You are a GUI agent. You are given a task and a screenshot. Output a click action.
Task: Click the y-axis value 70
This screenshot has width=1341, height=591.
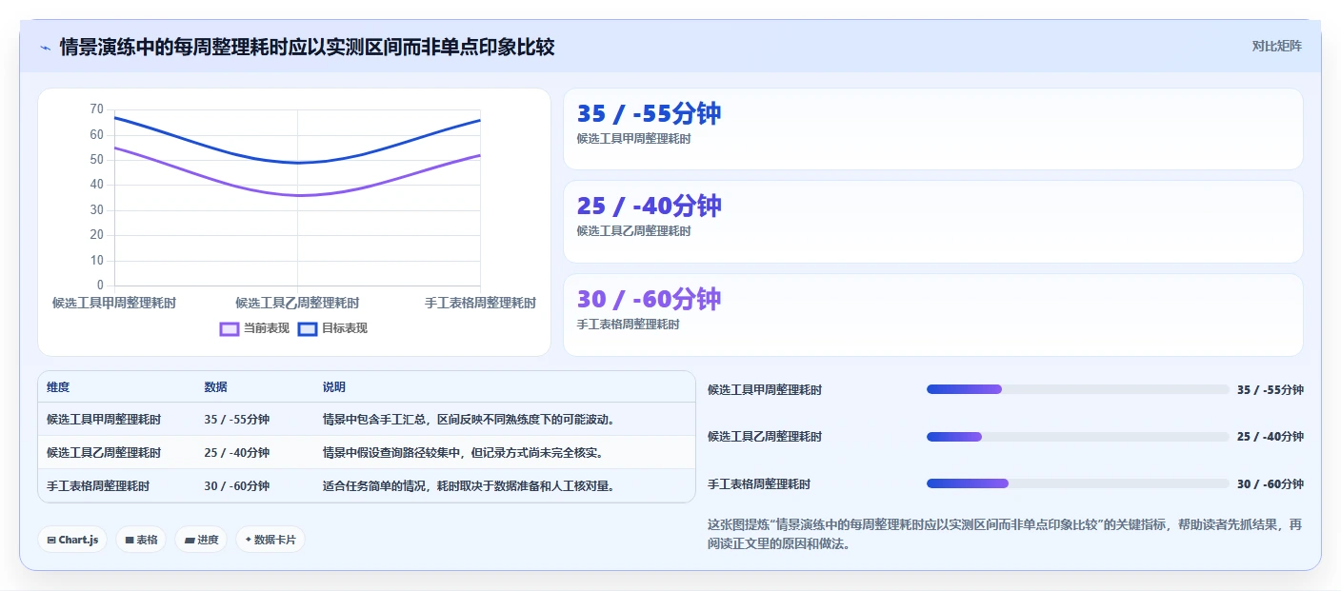97,109
